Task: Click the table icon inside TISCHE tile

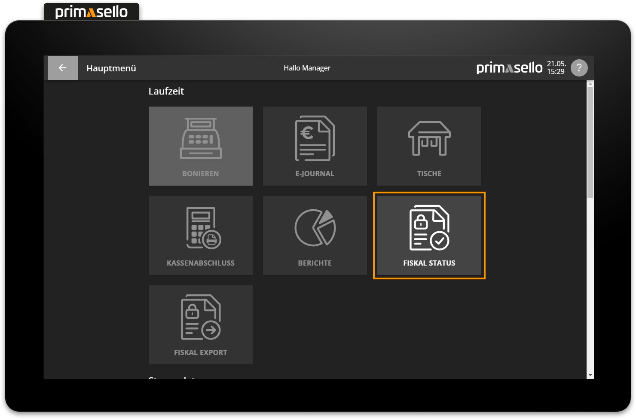Action: click(x=429, y=138)
